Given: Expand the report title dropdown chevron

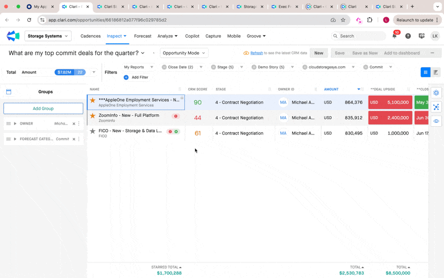Looking at the screenshot, I should (x=143, y=53).
